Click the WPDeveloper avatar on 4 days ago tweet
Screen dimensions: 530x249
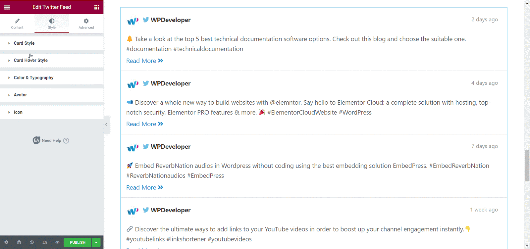(x=132, y=85)
